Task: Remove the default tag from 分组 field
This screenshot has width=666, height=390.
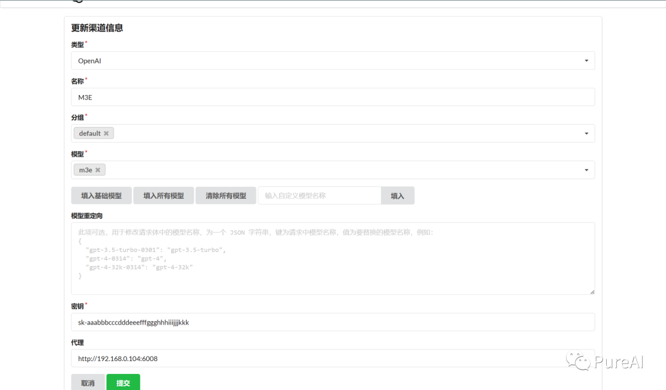Action: pyautogui.click(x=107, y=133)
